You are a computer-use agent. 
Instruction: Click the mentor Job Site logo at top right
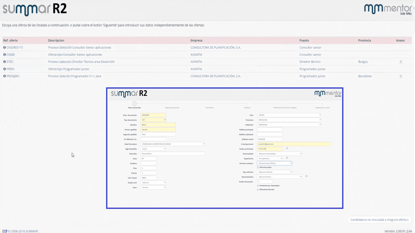tap(388, 9)
